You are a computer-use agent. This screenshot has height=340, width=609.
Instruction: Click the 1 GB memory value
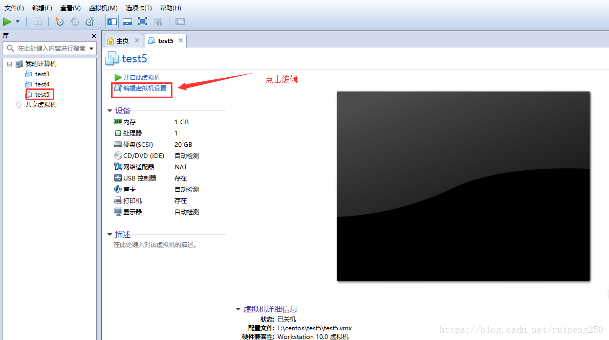181,122
